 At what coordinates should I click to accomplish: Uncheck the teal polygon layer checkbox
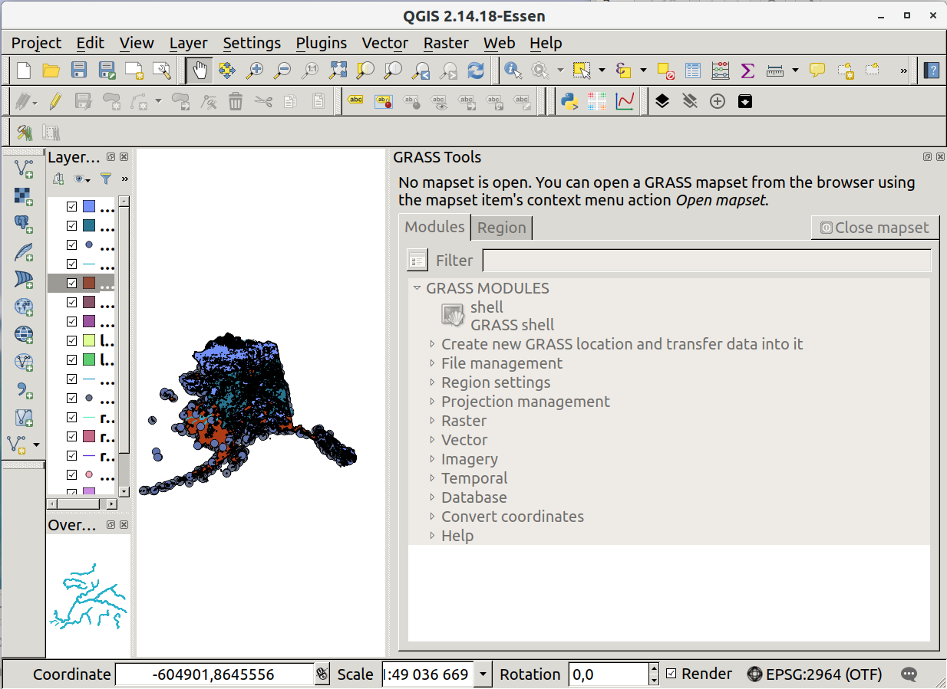click(x=71, y=225)
